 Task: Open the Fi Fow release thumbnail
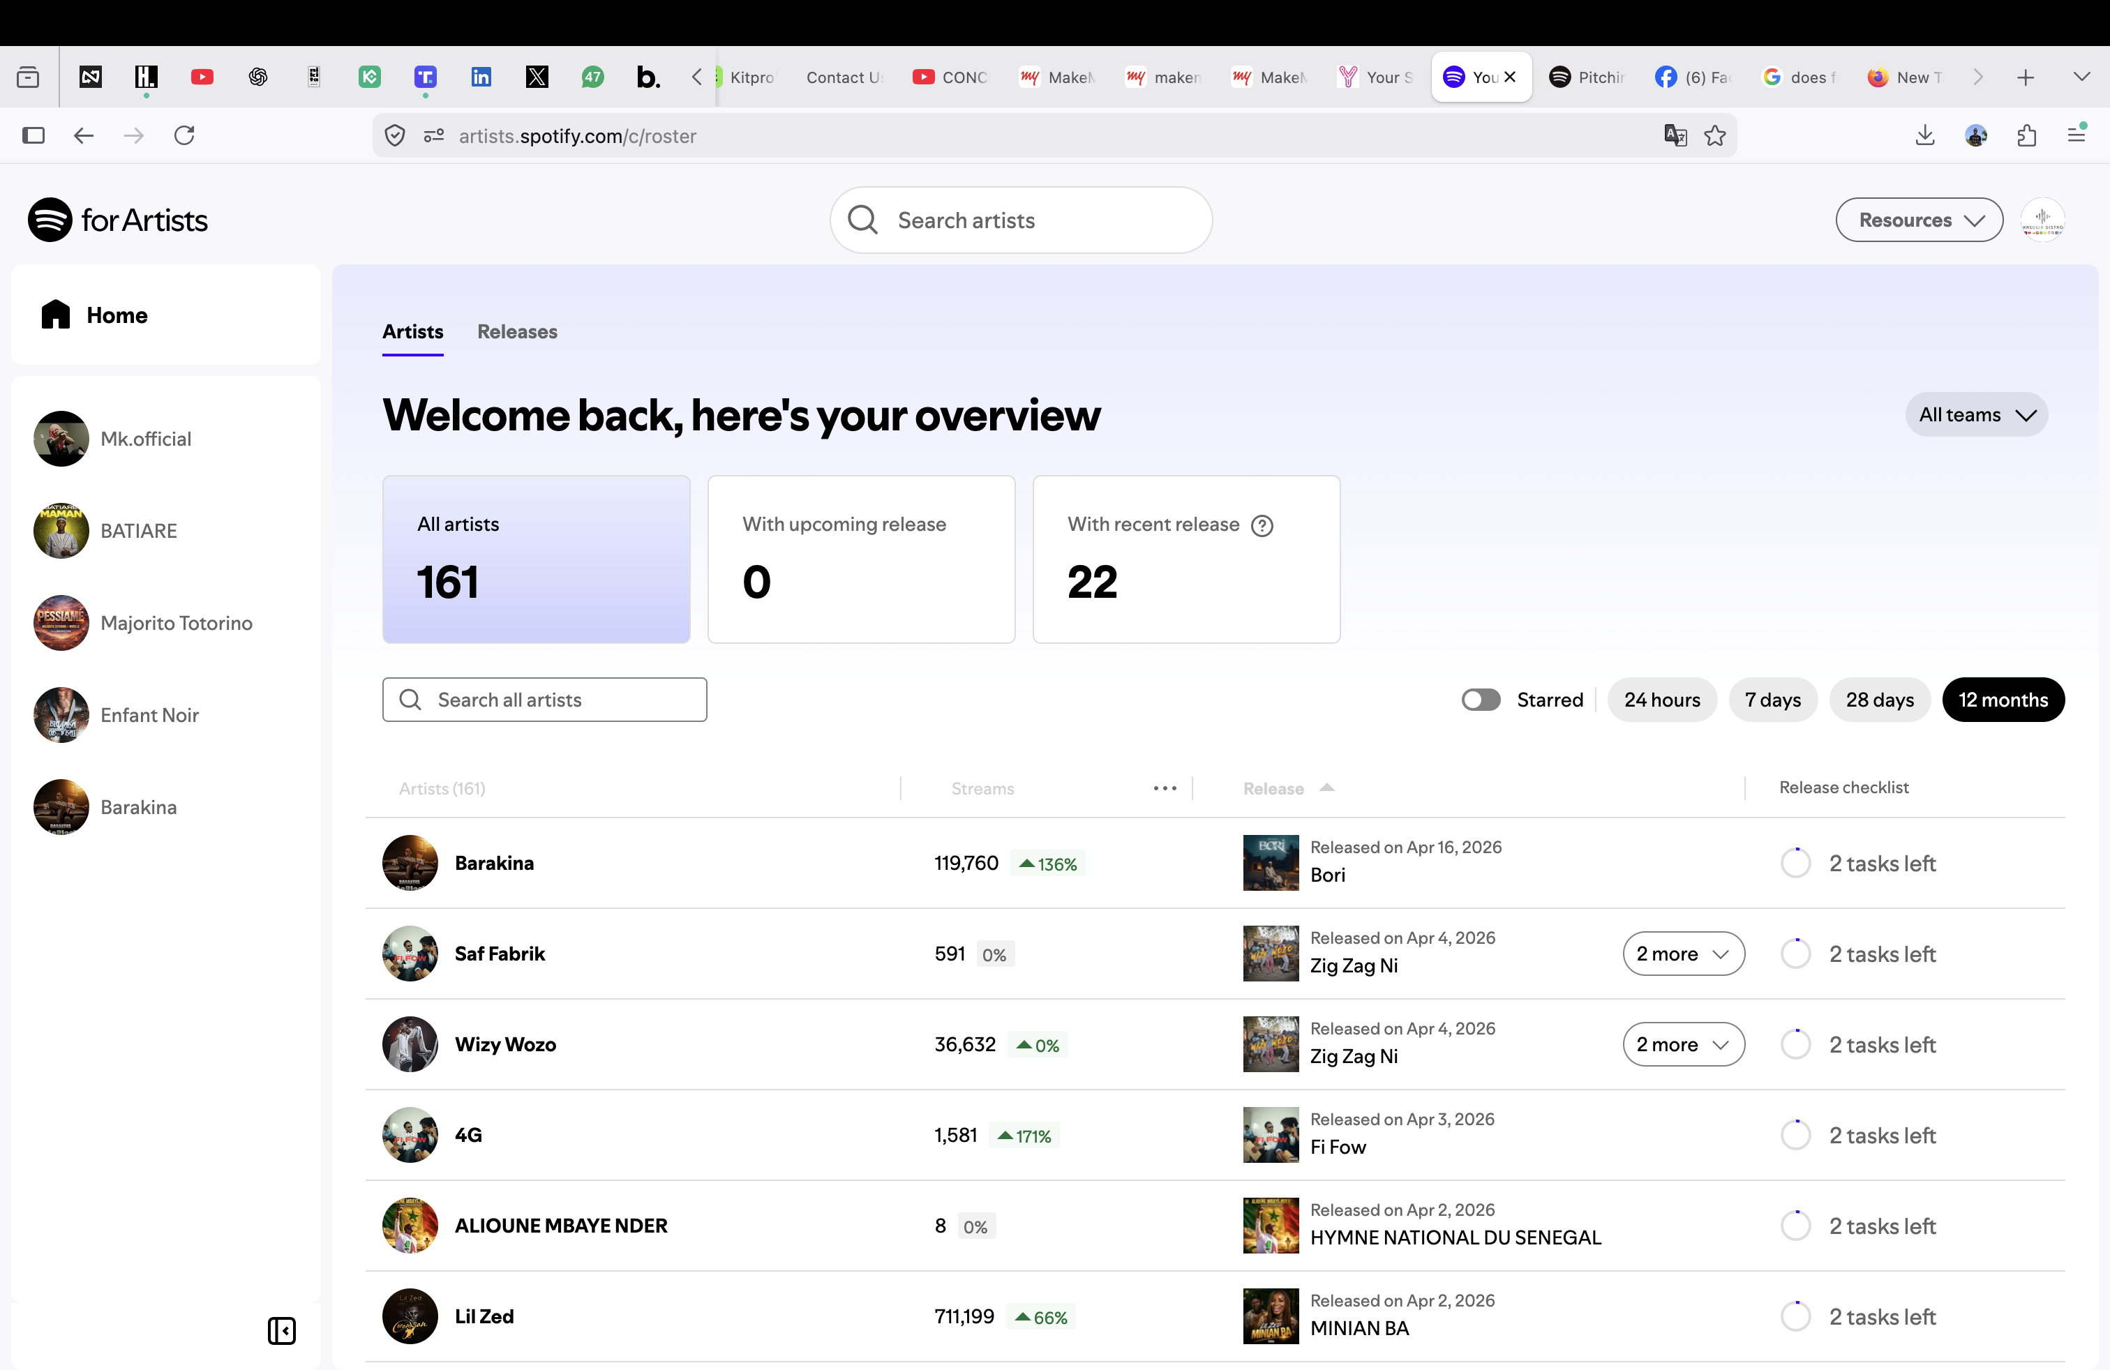1271,1134
